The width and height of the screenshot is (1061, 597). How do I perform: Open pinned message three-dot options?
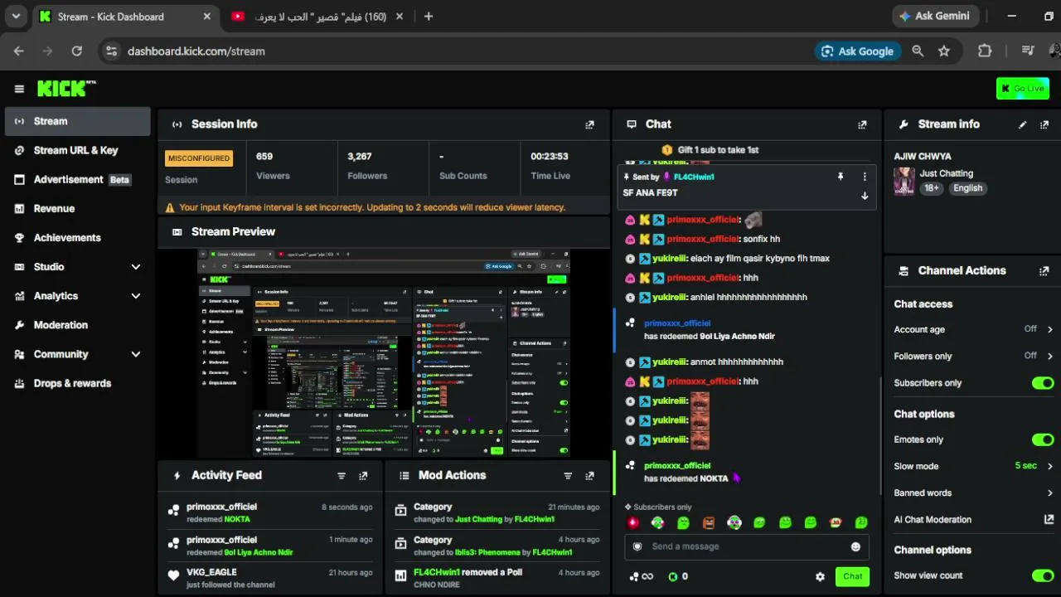(x=865, y=177)
